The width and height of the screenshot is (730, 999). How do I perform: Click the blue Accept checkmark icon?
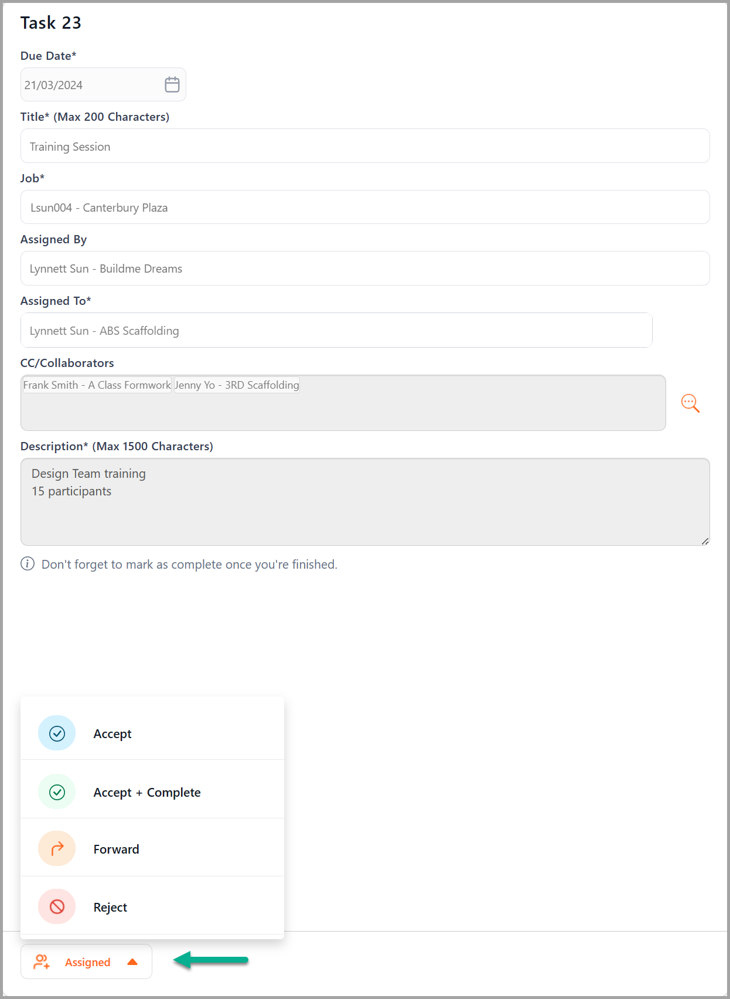point(57,733)
